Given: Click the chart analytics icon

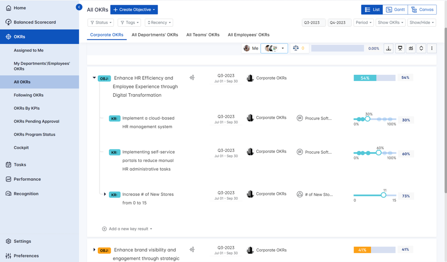Looking at the screenshot, I should tap(411, 48).
